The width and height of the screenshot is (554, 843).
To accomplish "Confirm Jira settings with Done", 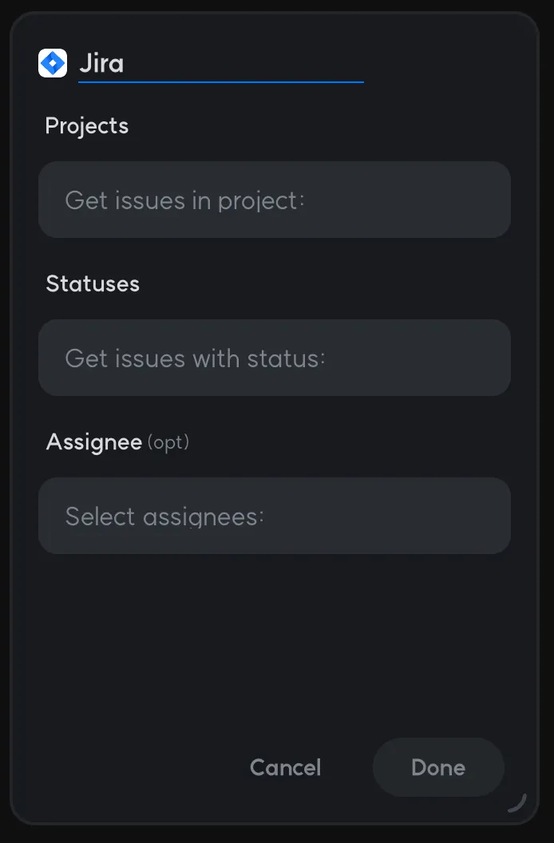I will click(x=438, y=768).
